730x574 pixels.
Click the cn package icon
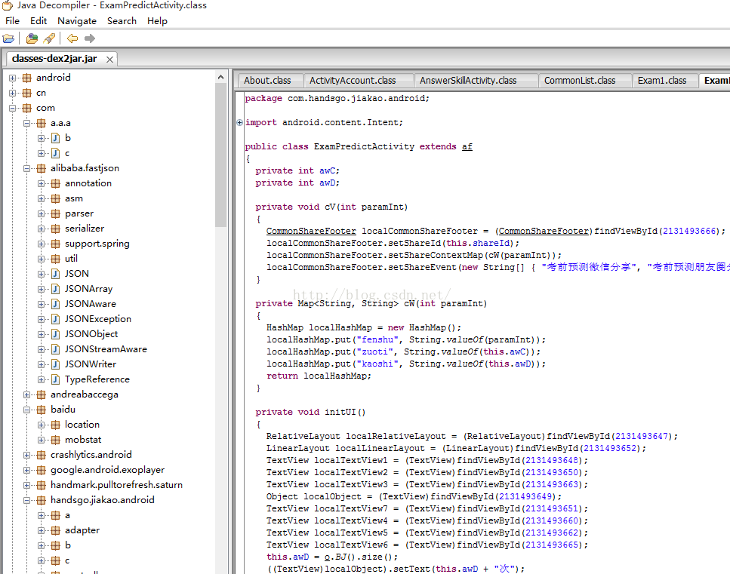27,93
